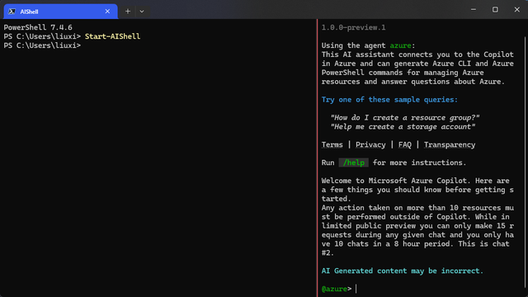The image size is (528, 297).
Task: Click the green azure agent name
Action: (x=400, y=45)
